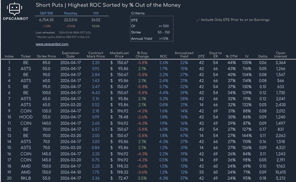Select the HOOD ticker in row 10
This screenshot has height=182, width=296.
click(x=26, y=117)
